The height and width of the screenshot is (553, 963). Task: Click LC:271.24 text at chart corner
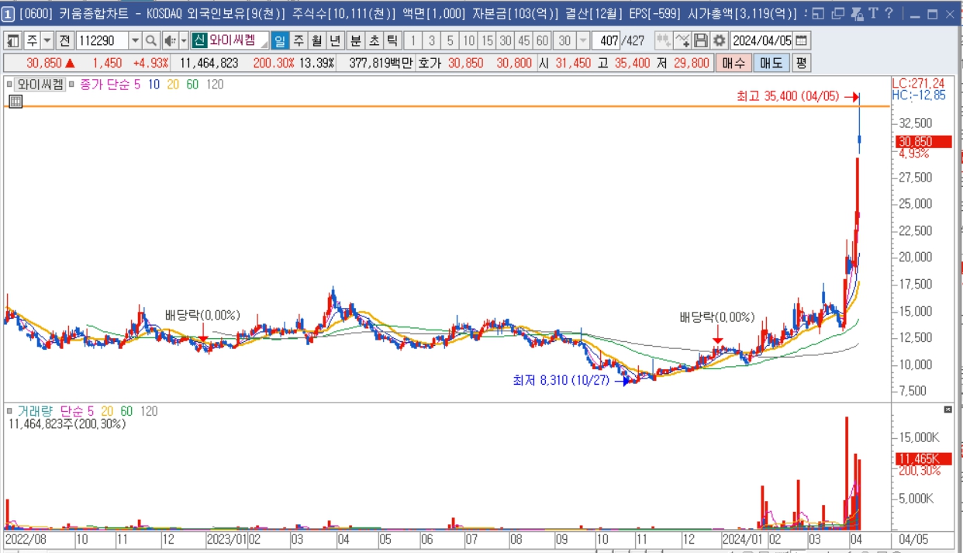pos(918,83)
